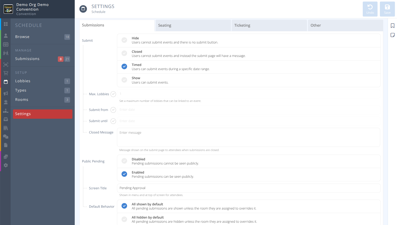Open the Demo Org Demo Convention header
The height and width of the screenshot is (225, 397).
tap(32, 9)
